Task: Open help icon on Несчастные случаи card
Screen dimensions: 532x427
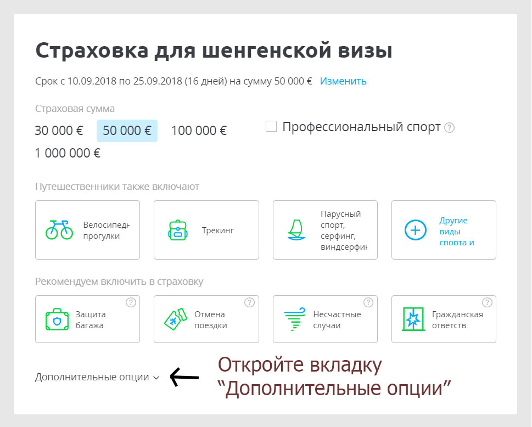Action: pyautogui.click(x=368, y=302)
